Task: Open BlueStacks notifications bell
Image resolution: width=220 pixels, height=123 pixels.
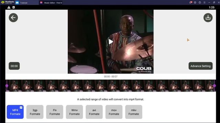Action: (190, 2)
